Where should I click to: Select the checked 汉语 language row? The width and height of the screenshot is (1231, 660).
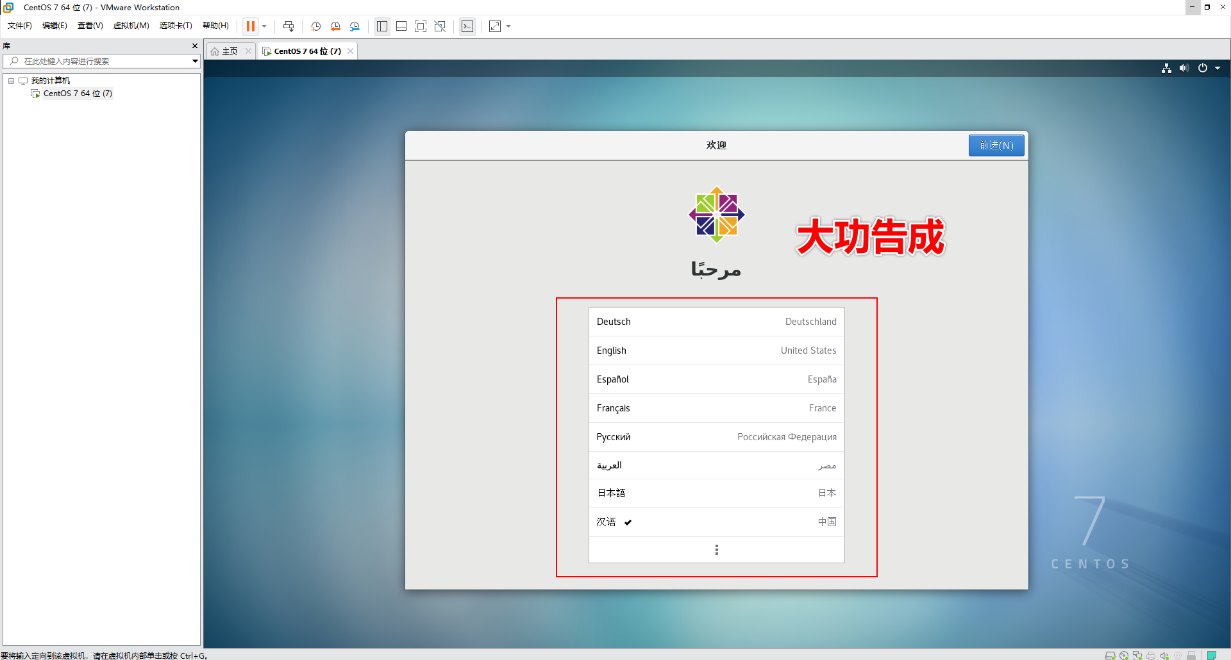click(x=716, y=522)
